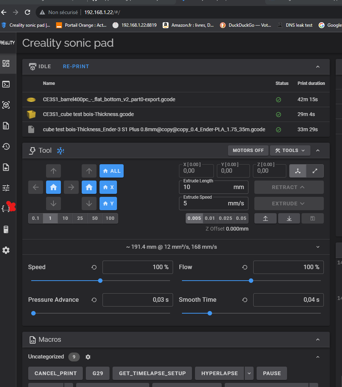
Task: Open the 192.168.1.22:8819 bookmark
Action: click(x=134, y=25)
